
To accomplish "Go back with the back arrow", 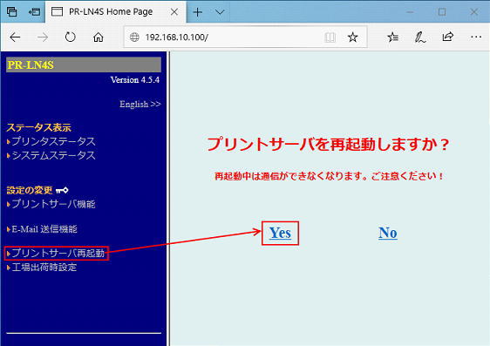I will pyautogui.click(x=15, y=37).
